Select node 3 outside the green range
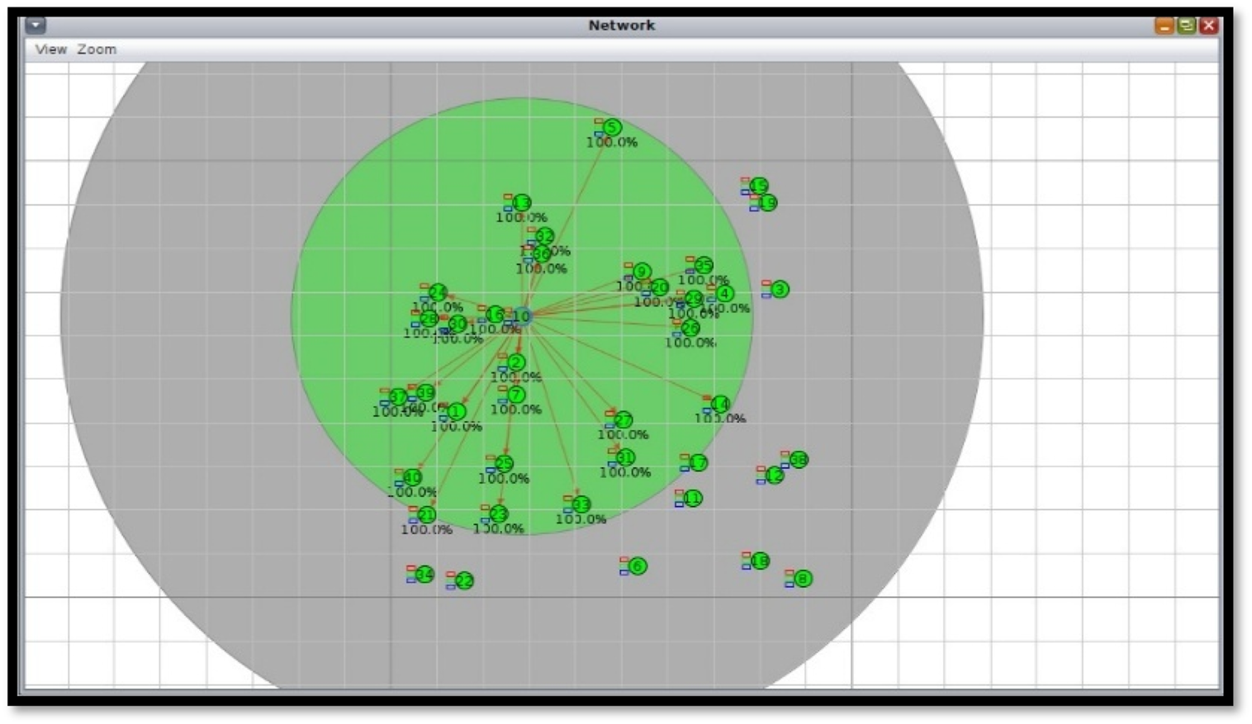Screen dimensions: 1252x724 pos(779,290)
